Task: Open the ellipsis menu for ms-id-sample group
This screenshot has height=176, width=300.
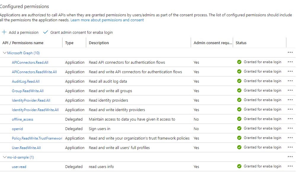Action: coord(290,157)
